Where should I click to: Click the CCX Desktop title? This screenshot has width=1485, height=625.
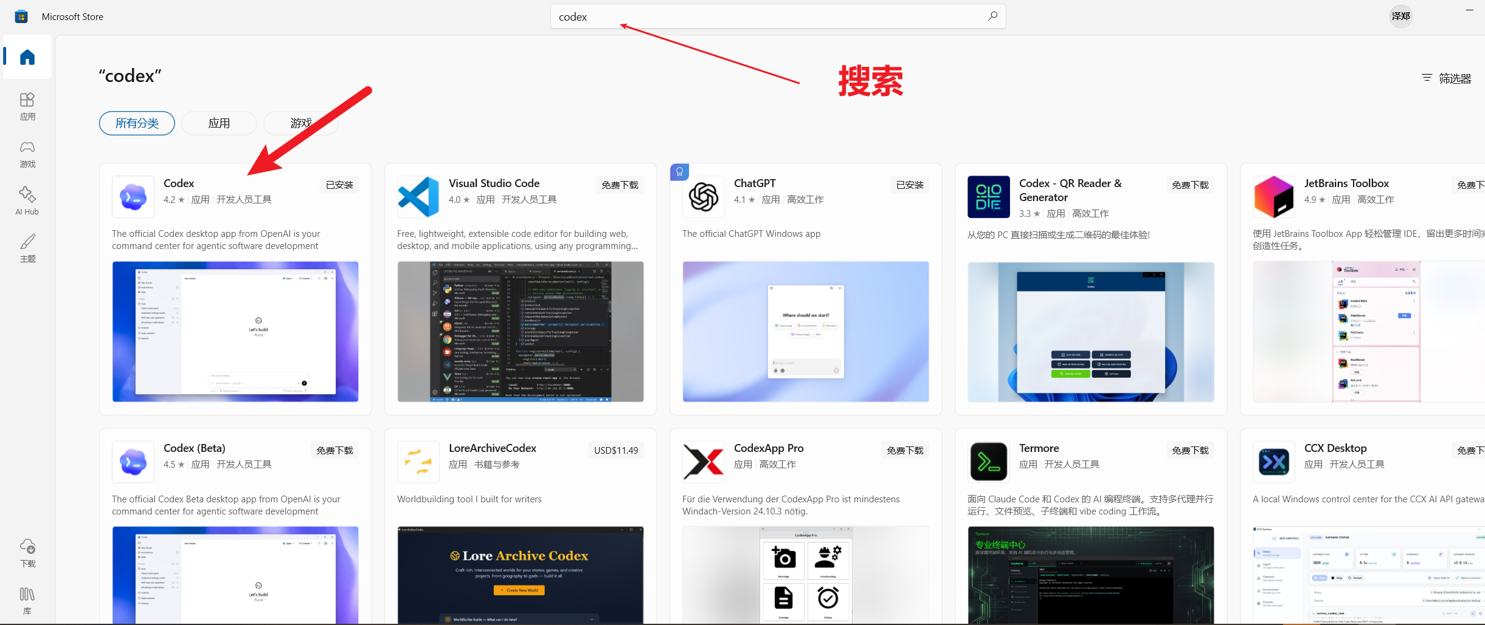pos(1335,448)
